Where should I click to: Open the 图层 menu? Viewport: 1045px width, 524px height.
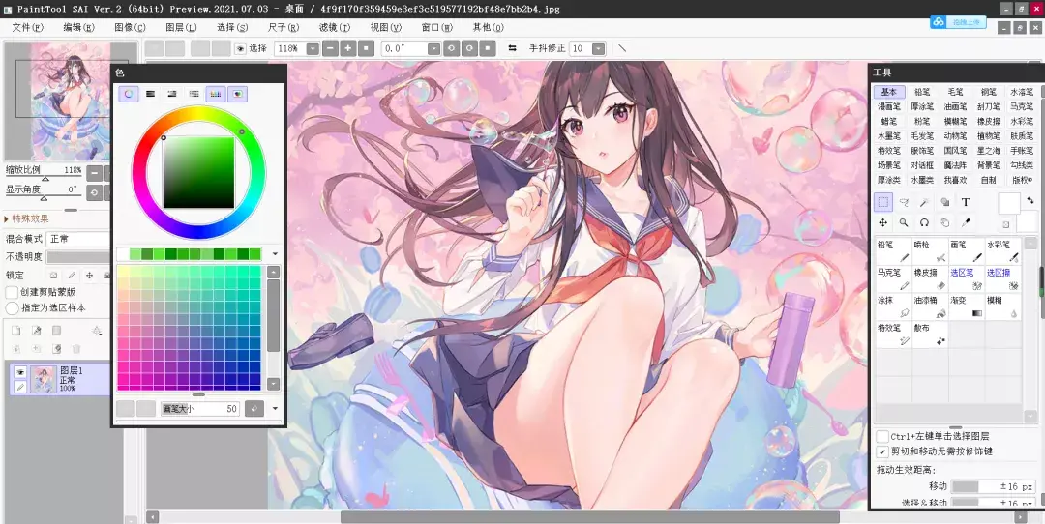[x=181, y=27]
